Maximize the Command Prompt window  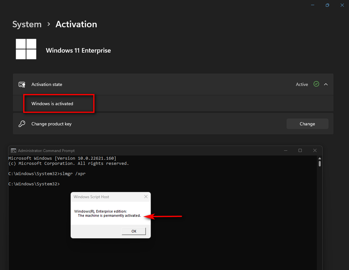click(x=300, y=151)
